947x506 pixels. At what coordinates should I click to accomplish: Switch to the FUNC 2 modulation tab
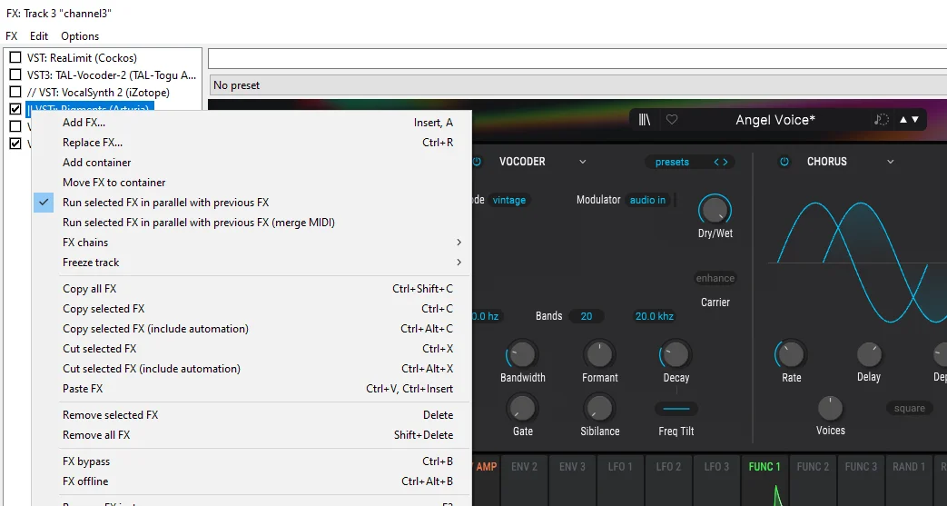(x=813, y=467)
